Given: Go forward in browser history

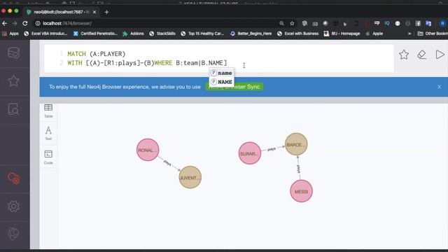Looking at the screenshot, I should pos(15,23).
